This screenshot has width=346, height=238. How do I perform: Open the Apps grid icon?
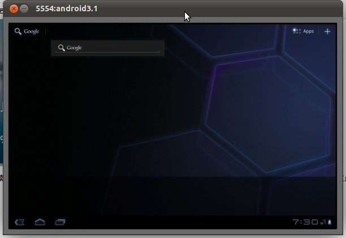[x=297, y=31]
